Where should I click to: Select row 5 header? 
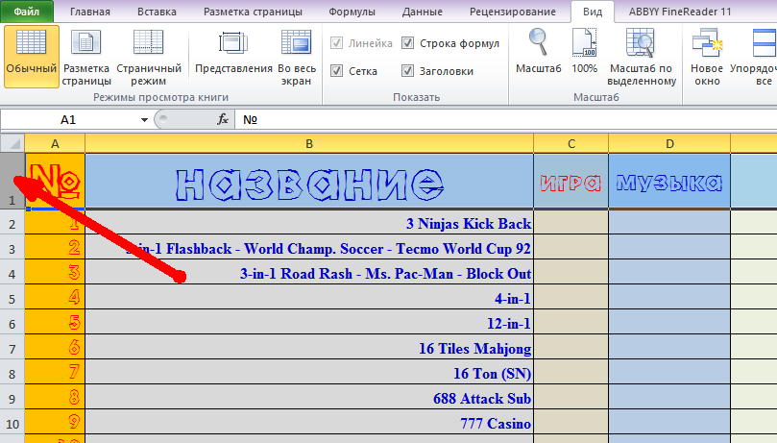pyautogui.click(x=12, y=297)
